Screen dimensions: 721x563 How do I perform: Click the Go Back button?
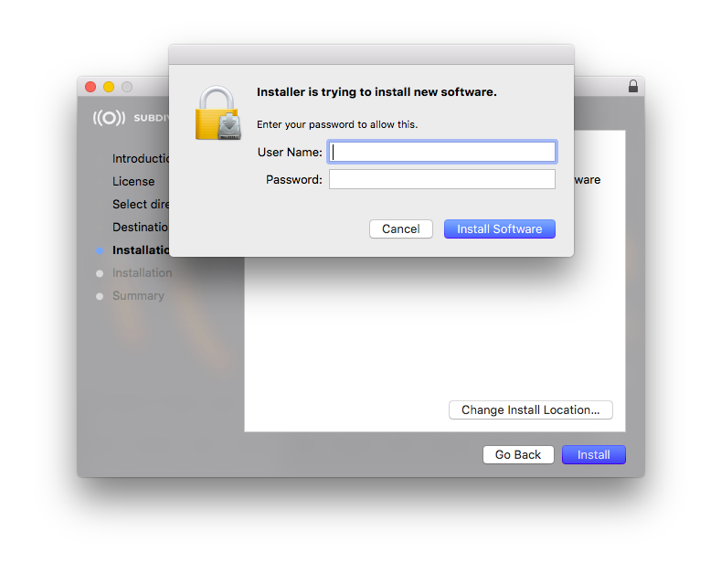(x=518, y=455)
